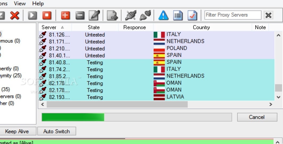This screenshot has width=283, height=144.
Task: Click the down arrow of the list's vertical scrollbar
Action: [x=278, y=97]
